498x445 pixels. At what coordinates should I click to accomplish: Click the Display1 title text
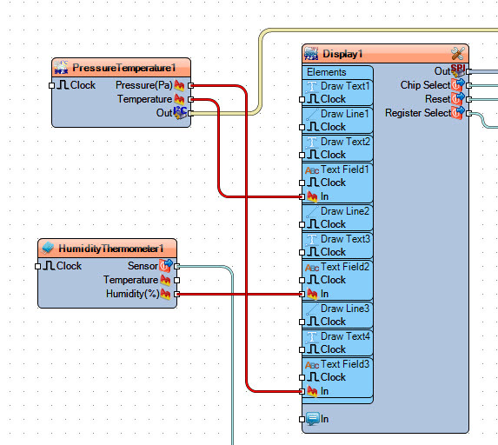pos(342,54)
